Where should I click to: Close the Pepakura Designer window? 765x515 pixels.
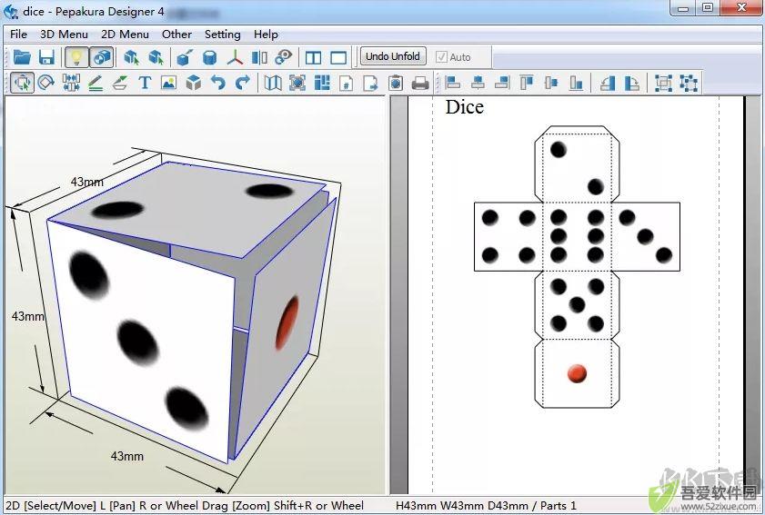coord(741,8)
